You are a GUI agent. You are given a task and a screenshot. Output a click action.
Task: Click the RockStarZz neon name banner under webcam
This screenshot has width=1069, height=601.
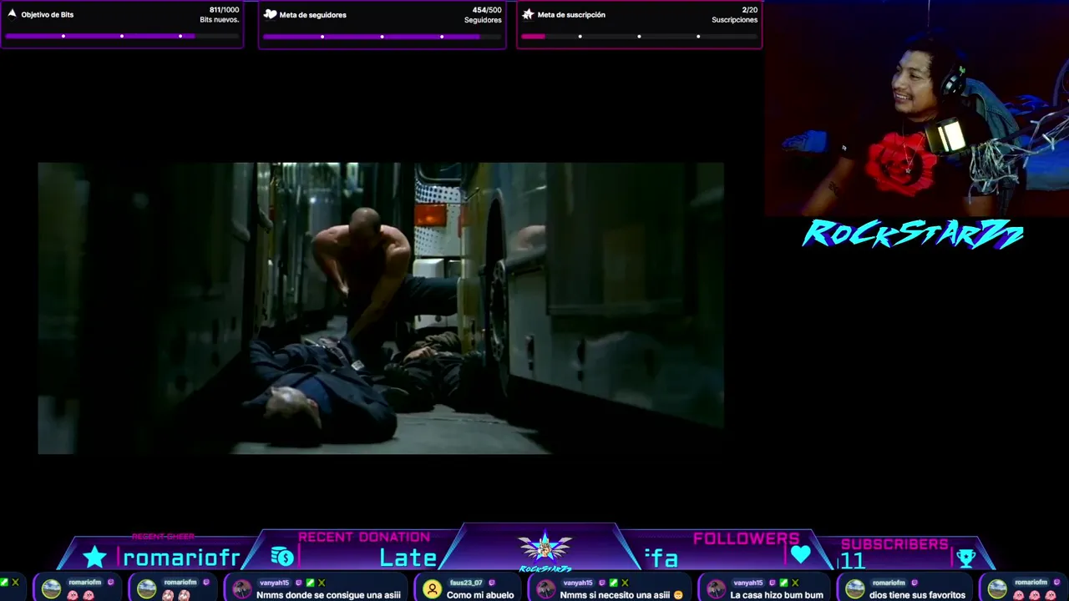point(912,235)
